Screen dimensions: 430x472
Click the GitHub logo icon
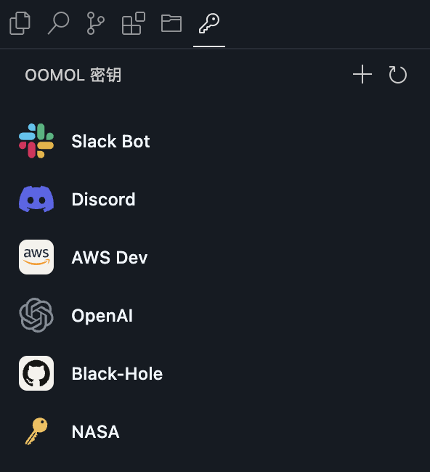(x=36, y=373)
